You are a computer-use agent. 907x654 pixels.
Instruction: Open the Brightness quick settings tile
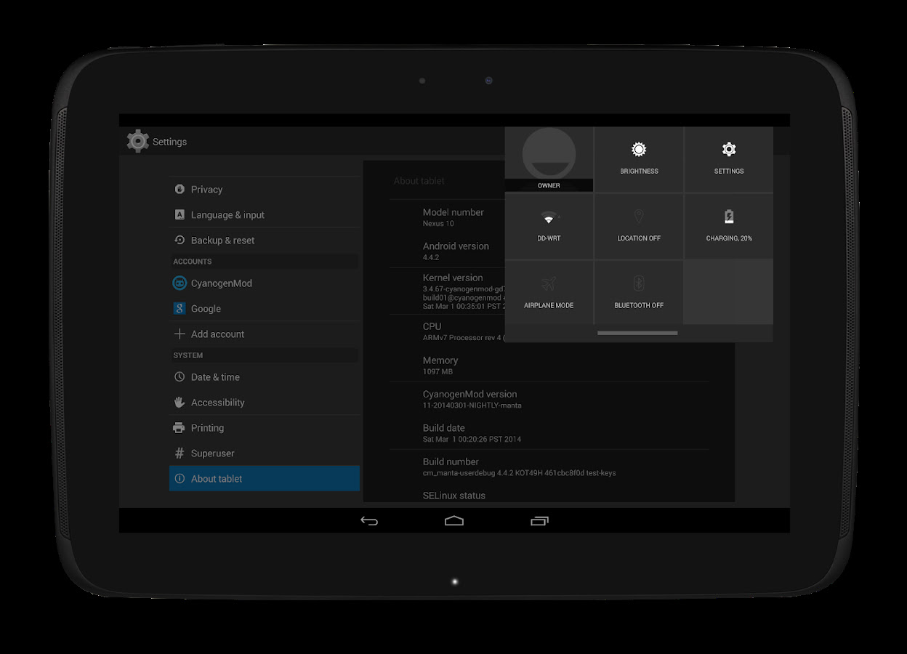(x=639, y=159)
